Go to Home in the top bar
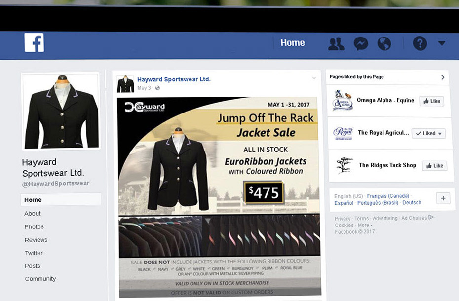459x301 pixels. click(x=293, y=43)
